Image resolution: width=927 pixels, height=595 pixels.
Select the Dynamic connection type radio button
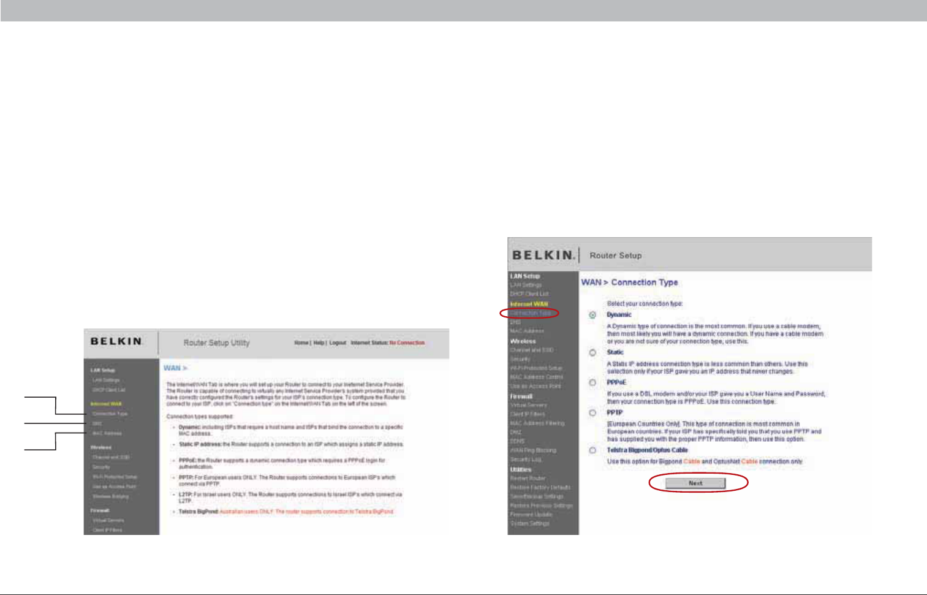point(592,315)
